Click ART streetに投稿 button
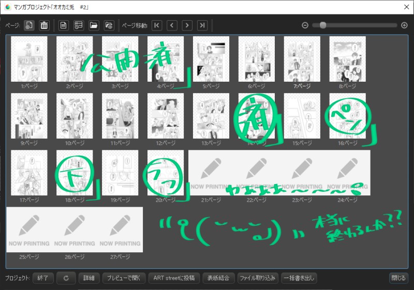The width and height of the screenshot is (414, 290). [x=174, y=278]
